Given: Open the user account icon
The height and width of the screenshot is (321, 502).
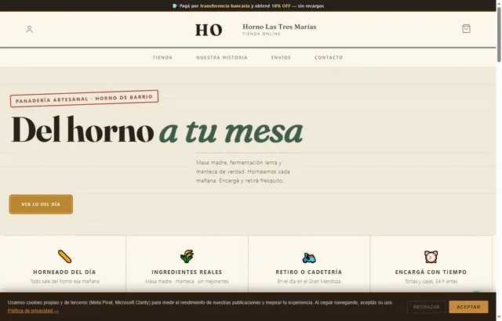Looking at the screenshot, I should pos(29,30).
